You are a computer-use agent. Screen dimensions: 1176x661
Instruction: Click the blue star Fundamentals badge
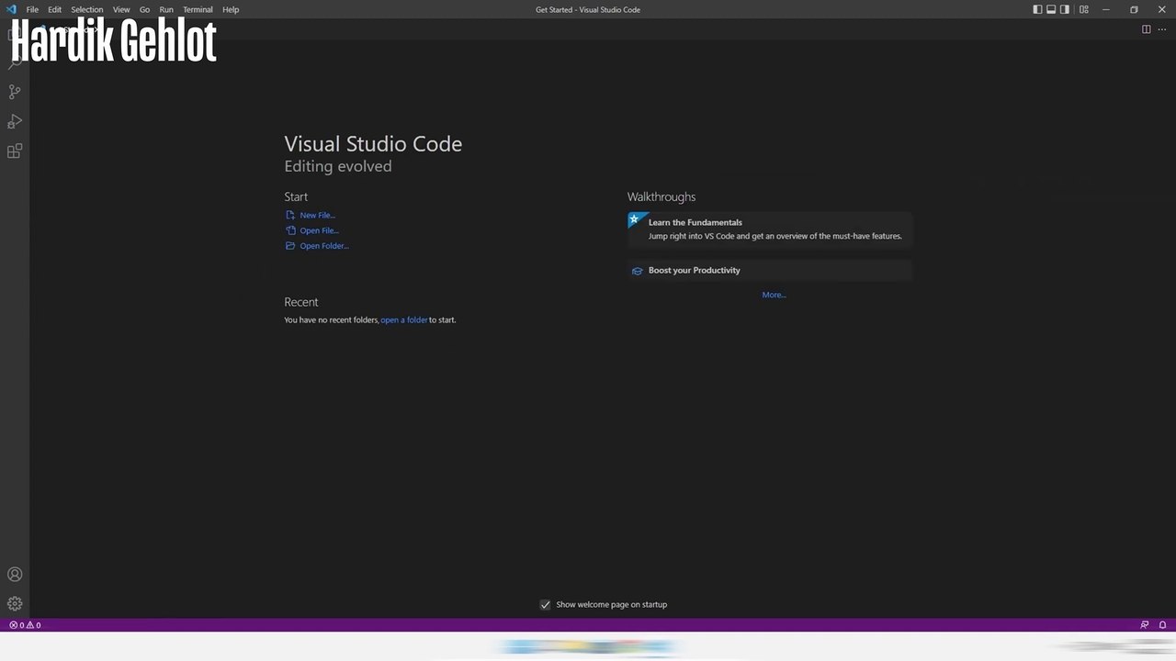(635, 219)
